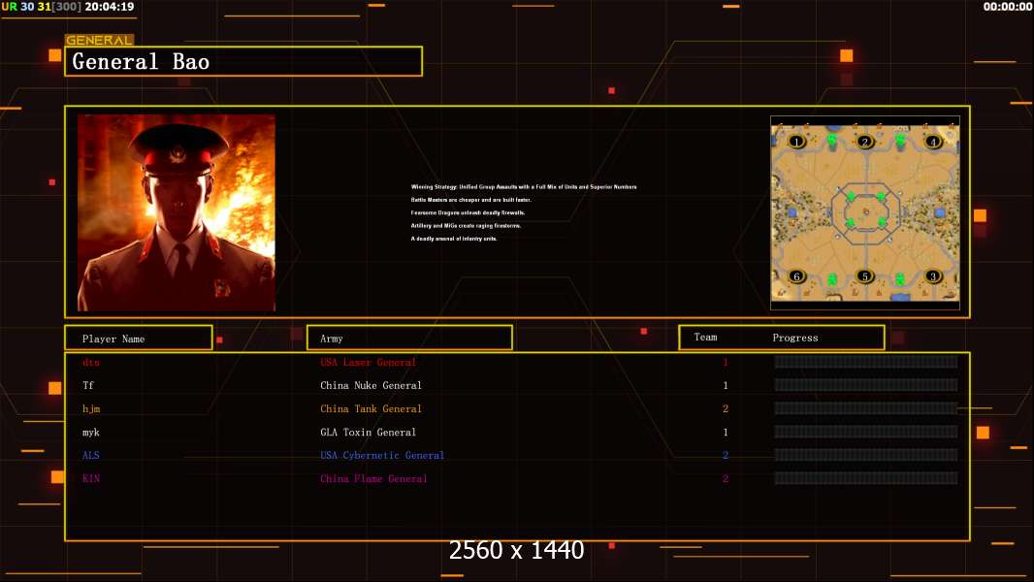Click the Winning Strategy description line
1034x582 pixels.
point(524,186)
